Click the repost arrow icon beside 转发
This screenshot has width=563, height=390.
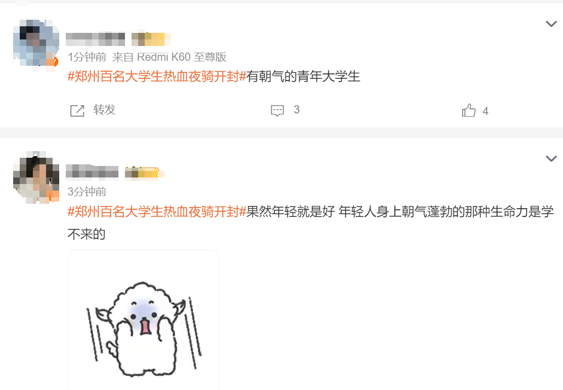pos(77,111)
